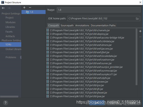The width and height of the screenshot is (143, 107).
Task: Switch to the Sourcepath tab
Action: coord(67,25)
